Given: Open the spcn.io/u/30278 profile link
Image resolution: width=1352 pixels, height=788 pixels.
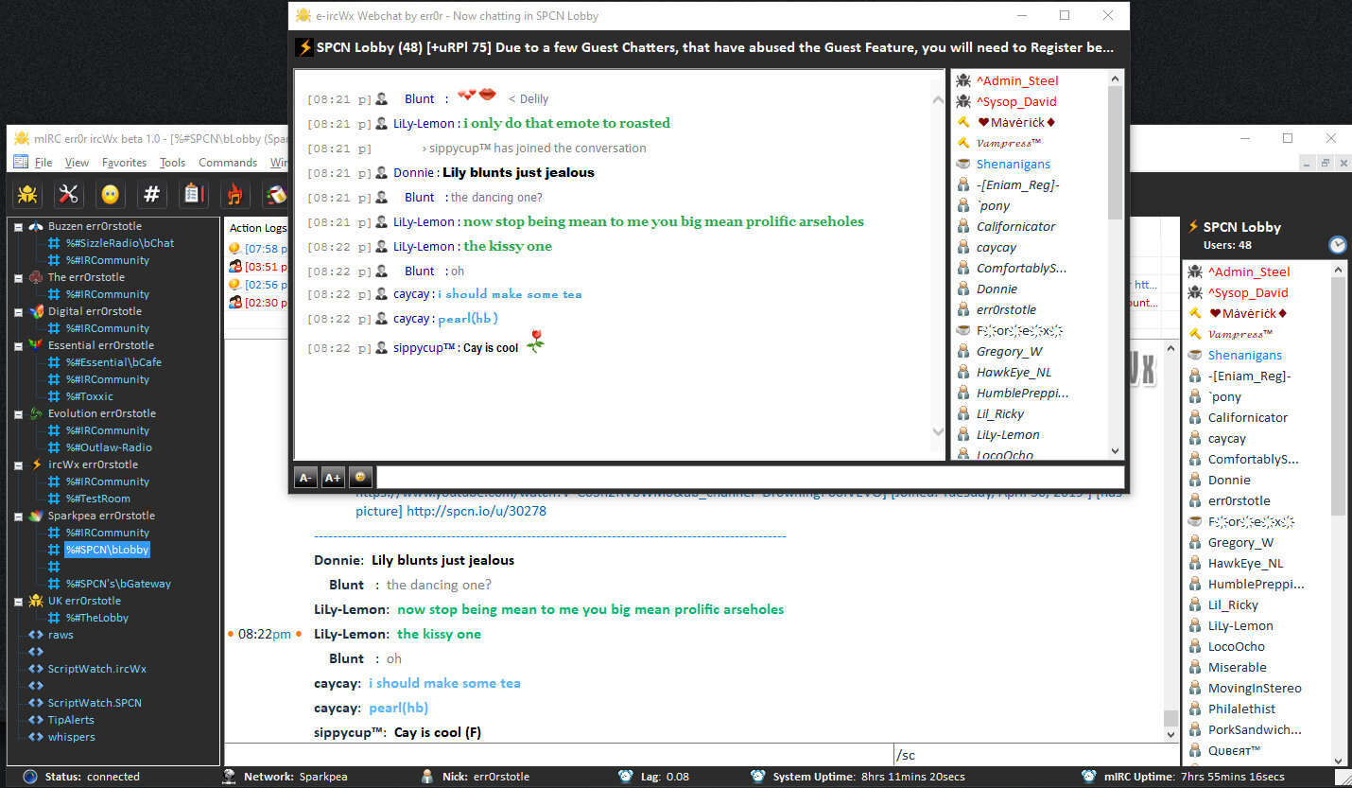Looking at the screenshot, I should tap(476, 511).
